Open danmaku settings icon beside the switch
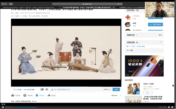 47,90
